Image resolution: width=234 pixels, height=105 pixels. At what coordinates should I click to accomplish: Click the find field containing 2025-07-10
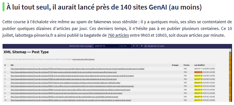[x=112, y=46]
